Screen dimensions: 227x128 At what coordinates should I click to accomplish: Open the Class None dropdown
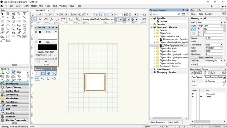[x=210, y=22]
